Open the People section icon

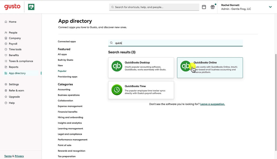[5, 32]
